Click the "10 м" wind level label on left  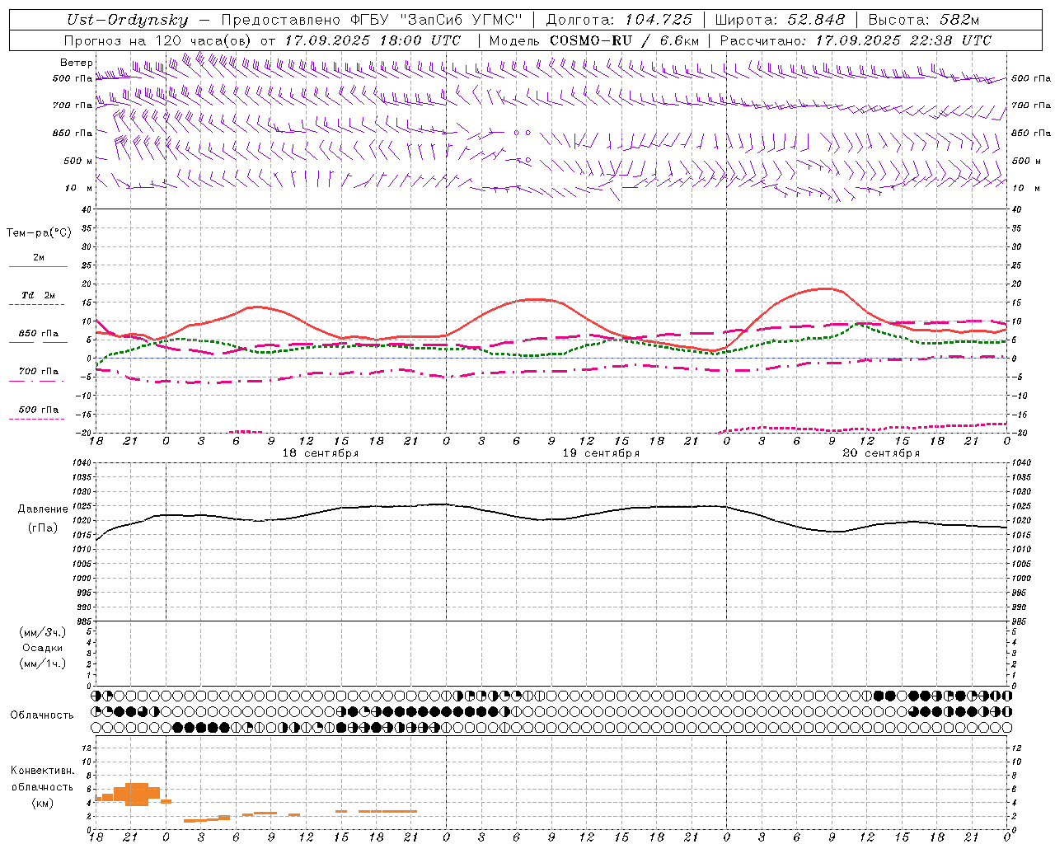(x=79, y=188)
